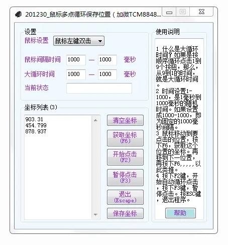Click the 退出 (Escape) button
228x245 pixels.
tap(125, 197)
